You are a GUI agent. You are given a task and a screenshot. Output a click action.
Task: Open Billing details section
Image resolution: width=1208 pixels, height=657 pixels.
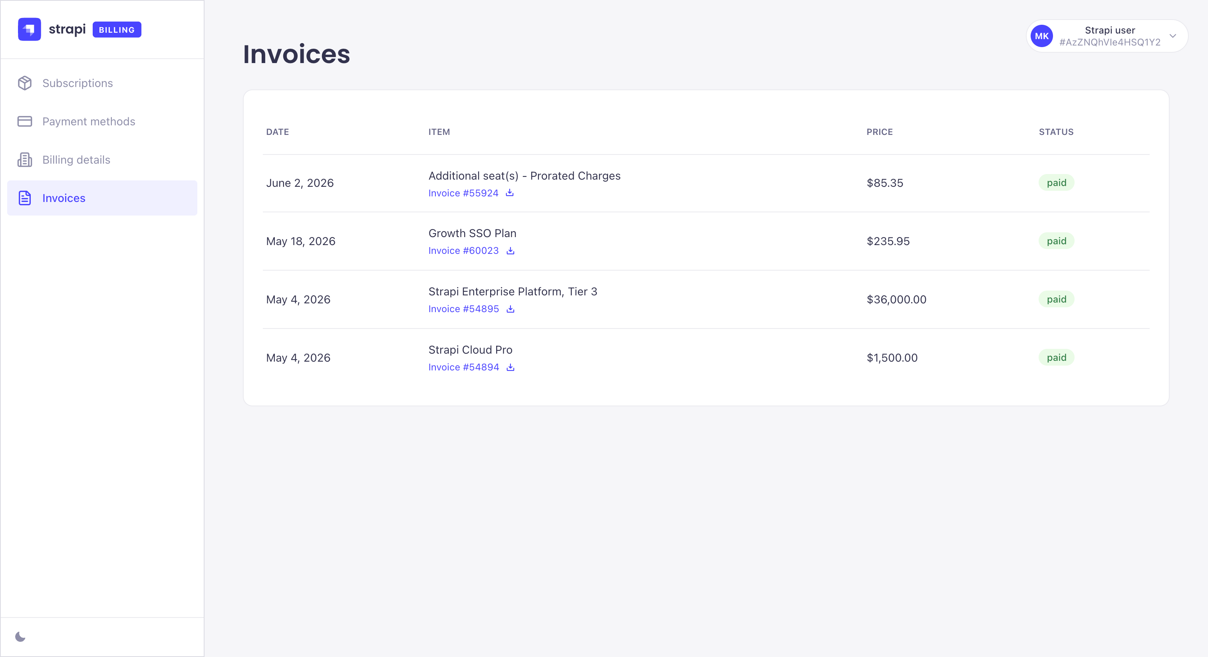click(x=102, y=160)
